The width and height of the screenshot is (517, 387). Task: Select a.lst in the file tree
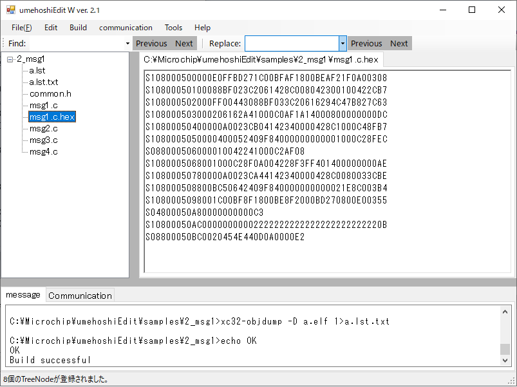click(37, 71)
